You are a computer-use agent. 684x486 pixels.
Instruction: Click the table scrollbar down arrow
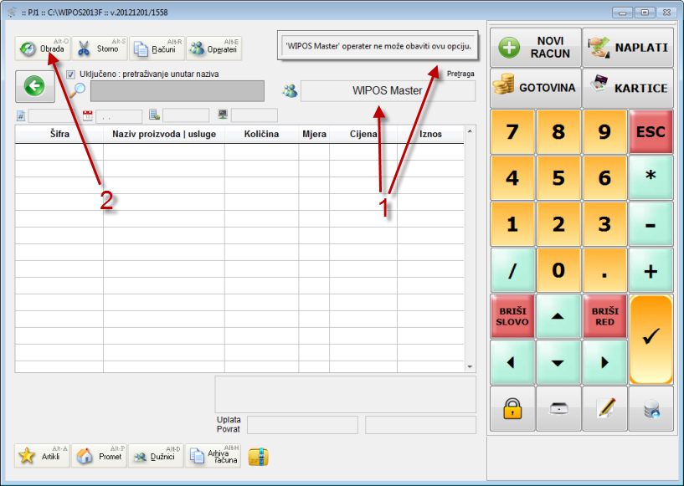[x=469, y=366]
